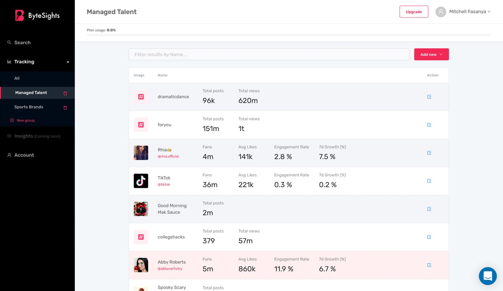Focus the Filter results by Name field

coord(269,54)
